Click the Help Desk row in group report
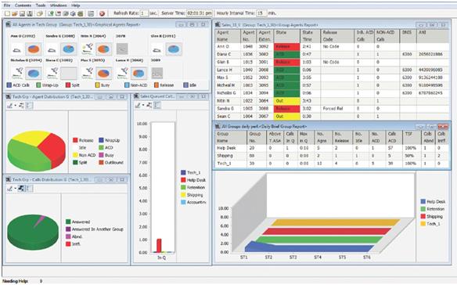 (x=332, y=148)
